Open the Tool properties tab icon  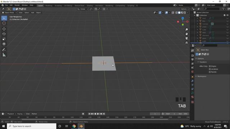tap(193, 51)
